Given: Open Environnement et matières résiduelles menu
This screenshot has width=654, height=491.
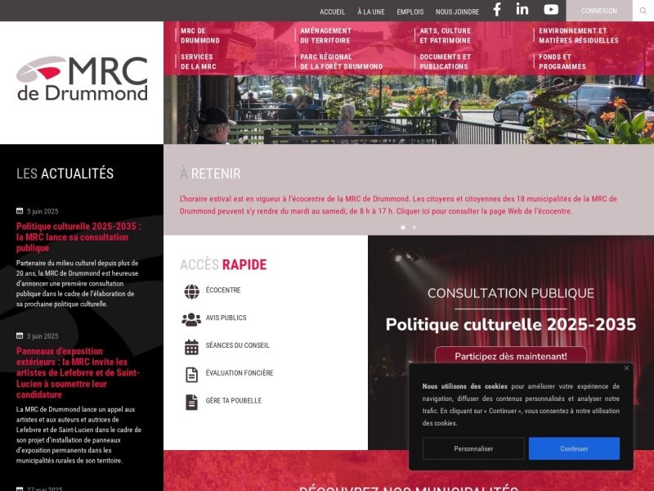Looking at the screenshot, I should [579, 35].
